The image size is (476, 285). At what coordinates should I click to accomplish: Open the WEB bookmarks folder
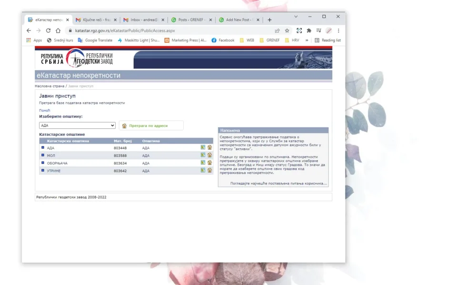[x=247, y=40]
